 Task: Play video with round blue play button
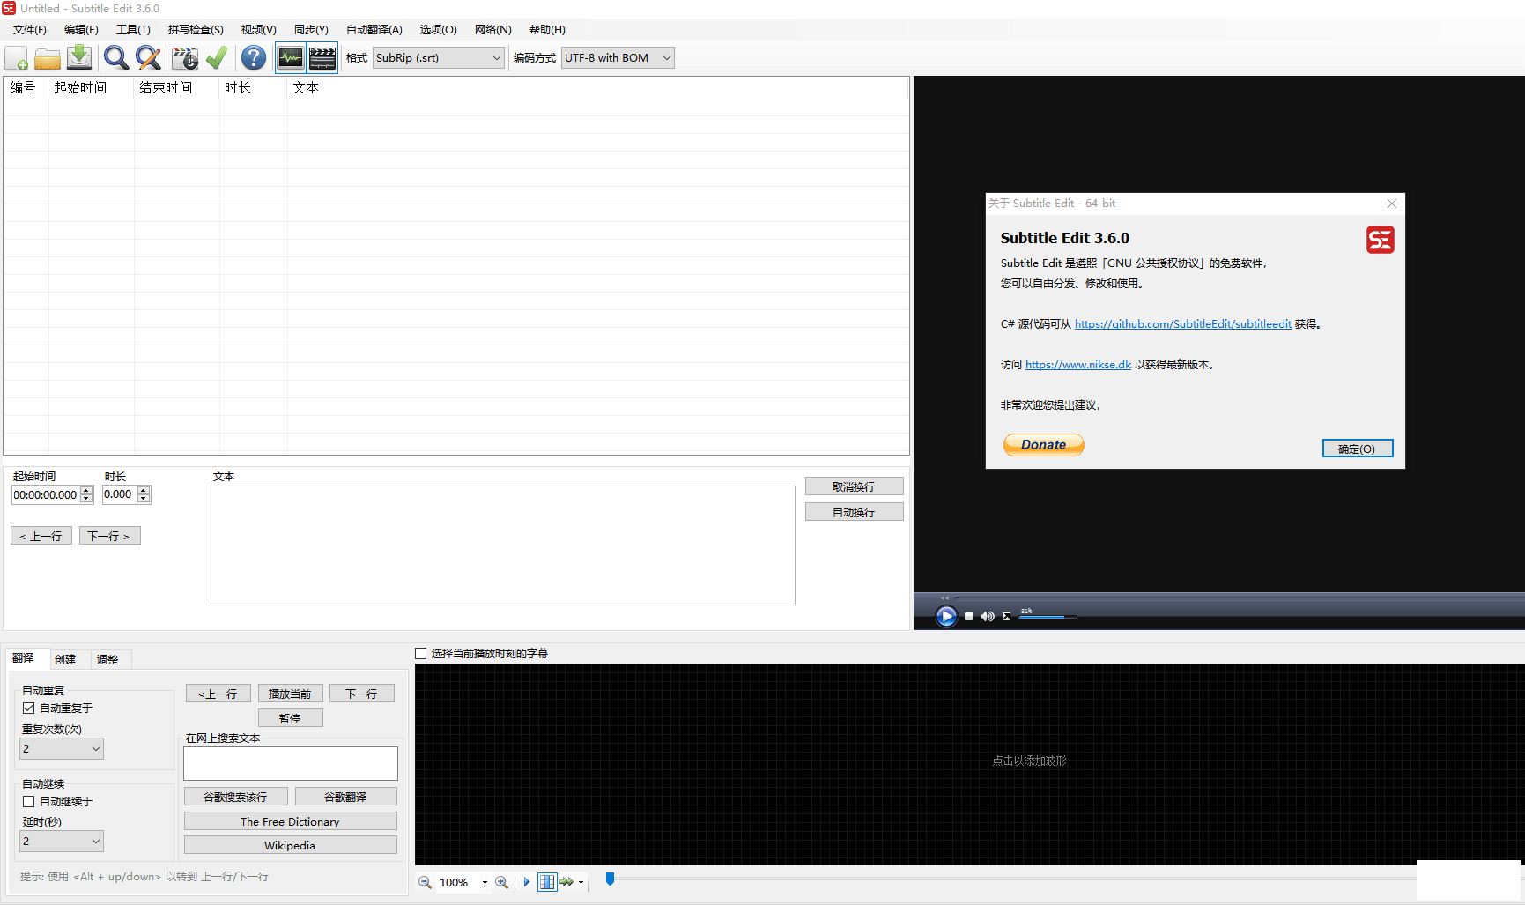tap(946, 616)
